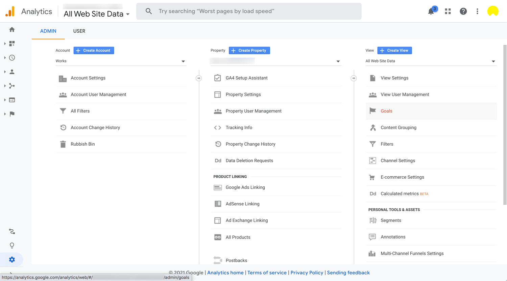Expand the Acquisition sidebar arrow
The width and height of the screenshot is (507, 281).
(5, 86)
